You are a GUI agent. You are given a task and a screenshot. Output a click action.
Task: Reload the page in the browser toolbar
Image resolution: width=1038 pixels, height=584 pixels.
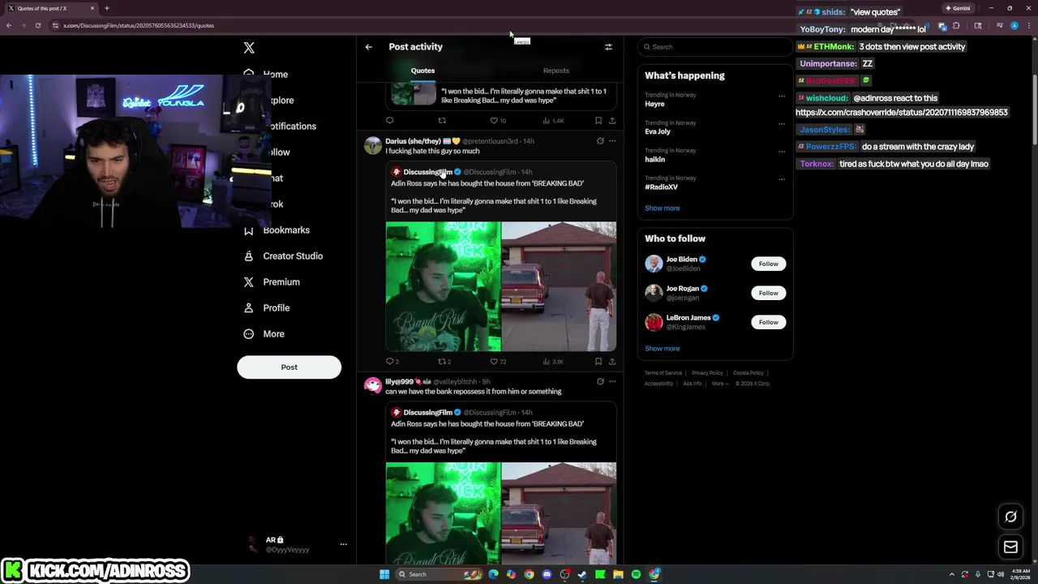37,25
